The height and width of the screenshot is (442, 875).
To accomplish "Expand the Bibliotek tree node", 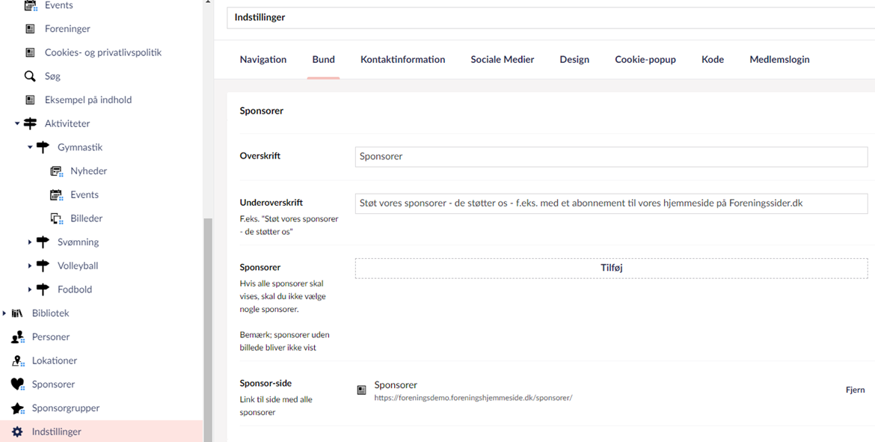I will [x=4, y=313].
